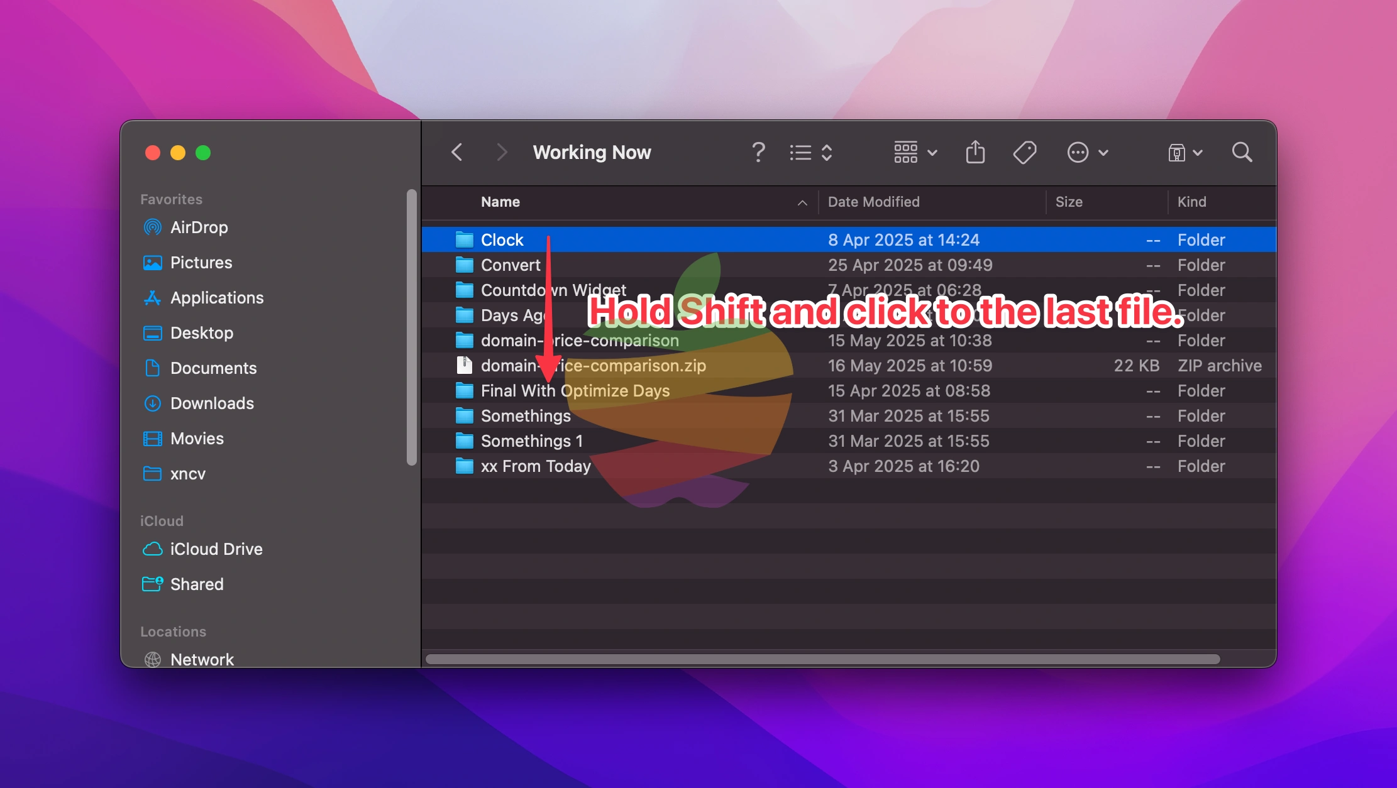The height and width of the screenshot is (788, 1397).
Task: Click the Somethings 1 folder icon
Action: coord(464,441)
